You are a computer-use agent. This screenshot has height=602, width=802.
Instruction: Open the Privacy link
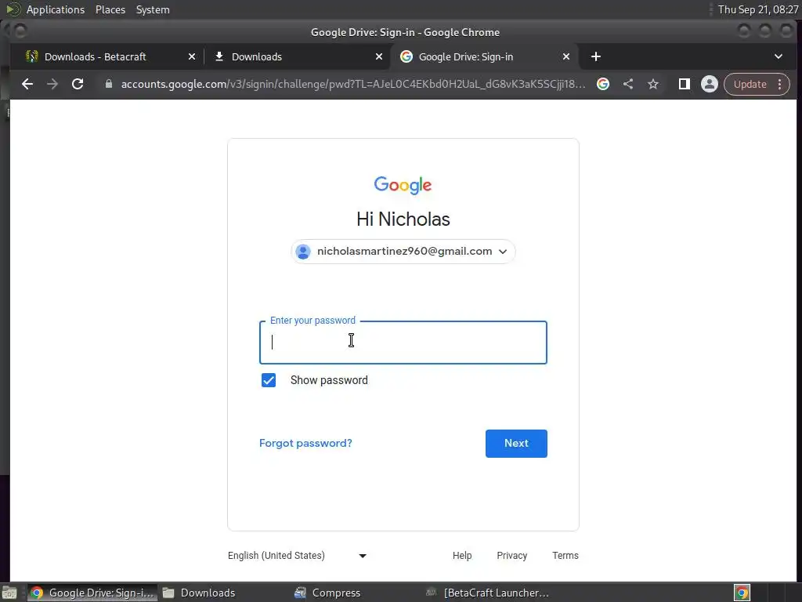(x=512, y=556)
